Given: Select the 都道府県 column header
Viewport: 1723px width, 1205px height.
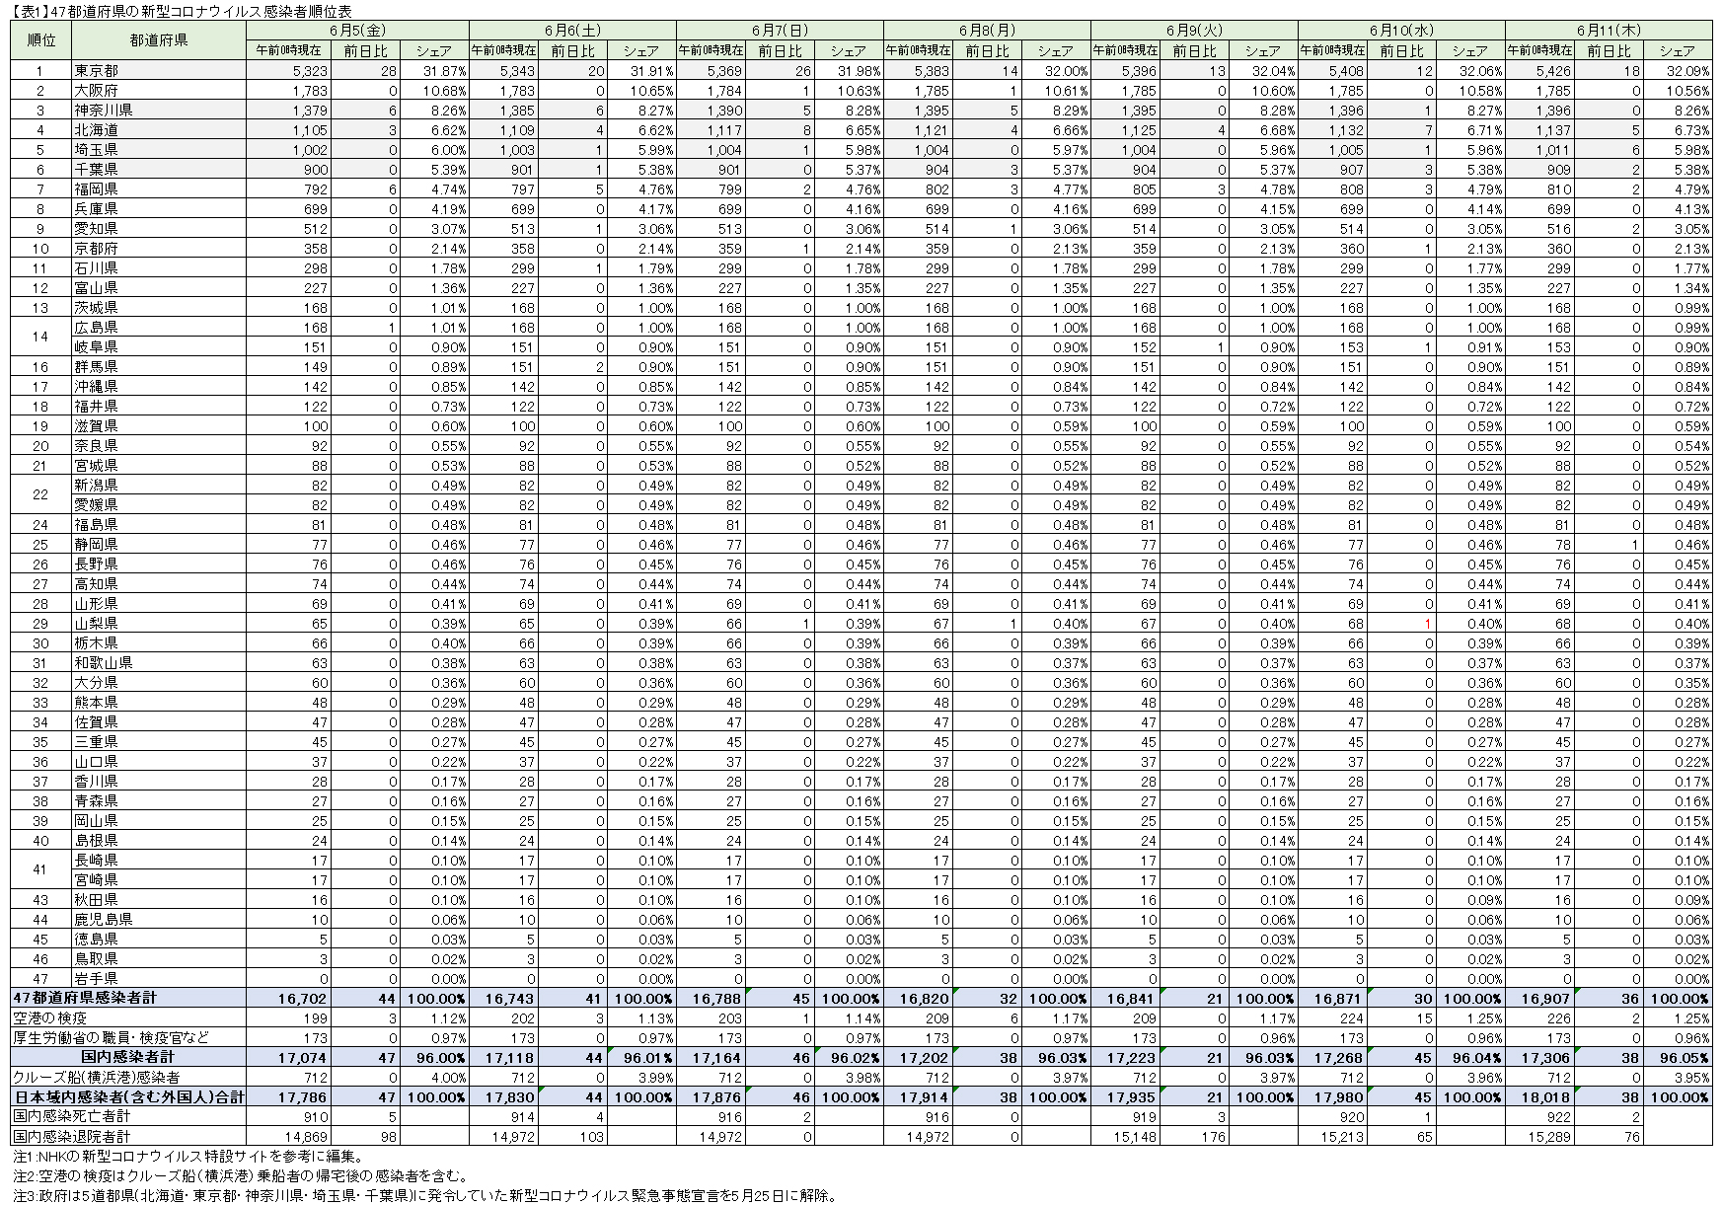Looking at the screenshot, I should (159, 40).
